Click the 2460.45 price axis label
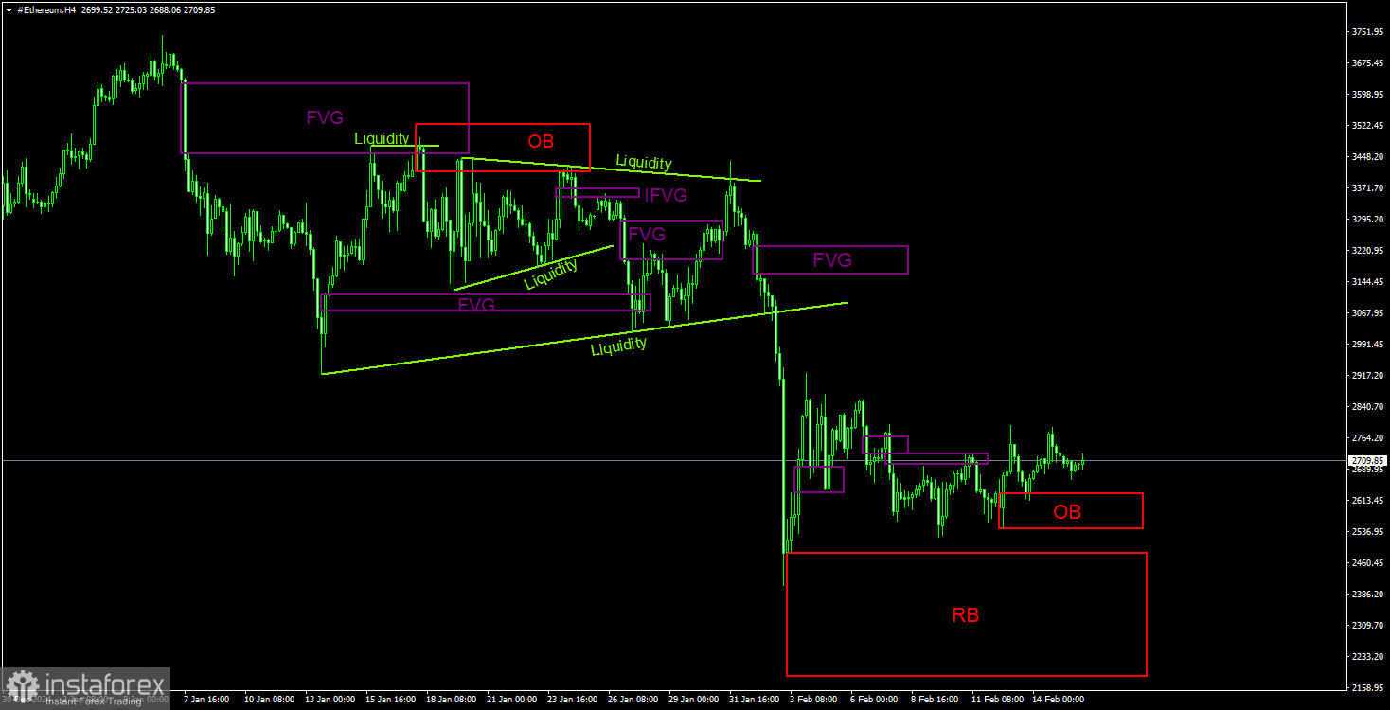The width and height of the screenshot is (1390, 710). (1368, 563)
